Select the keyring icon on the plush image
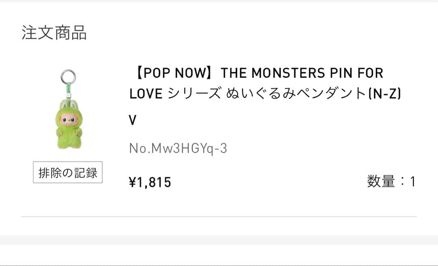The image size is (438, 266). point(67,77)
